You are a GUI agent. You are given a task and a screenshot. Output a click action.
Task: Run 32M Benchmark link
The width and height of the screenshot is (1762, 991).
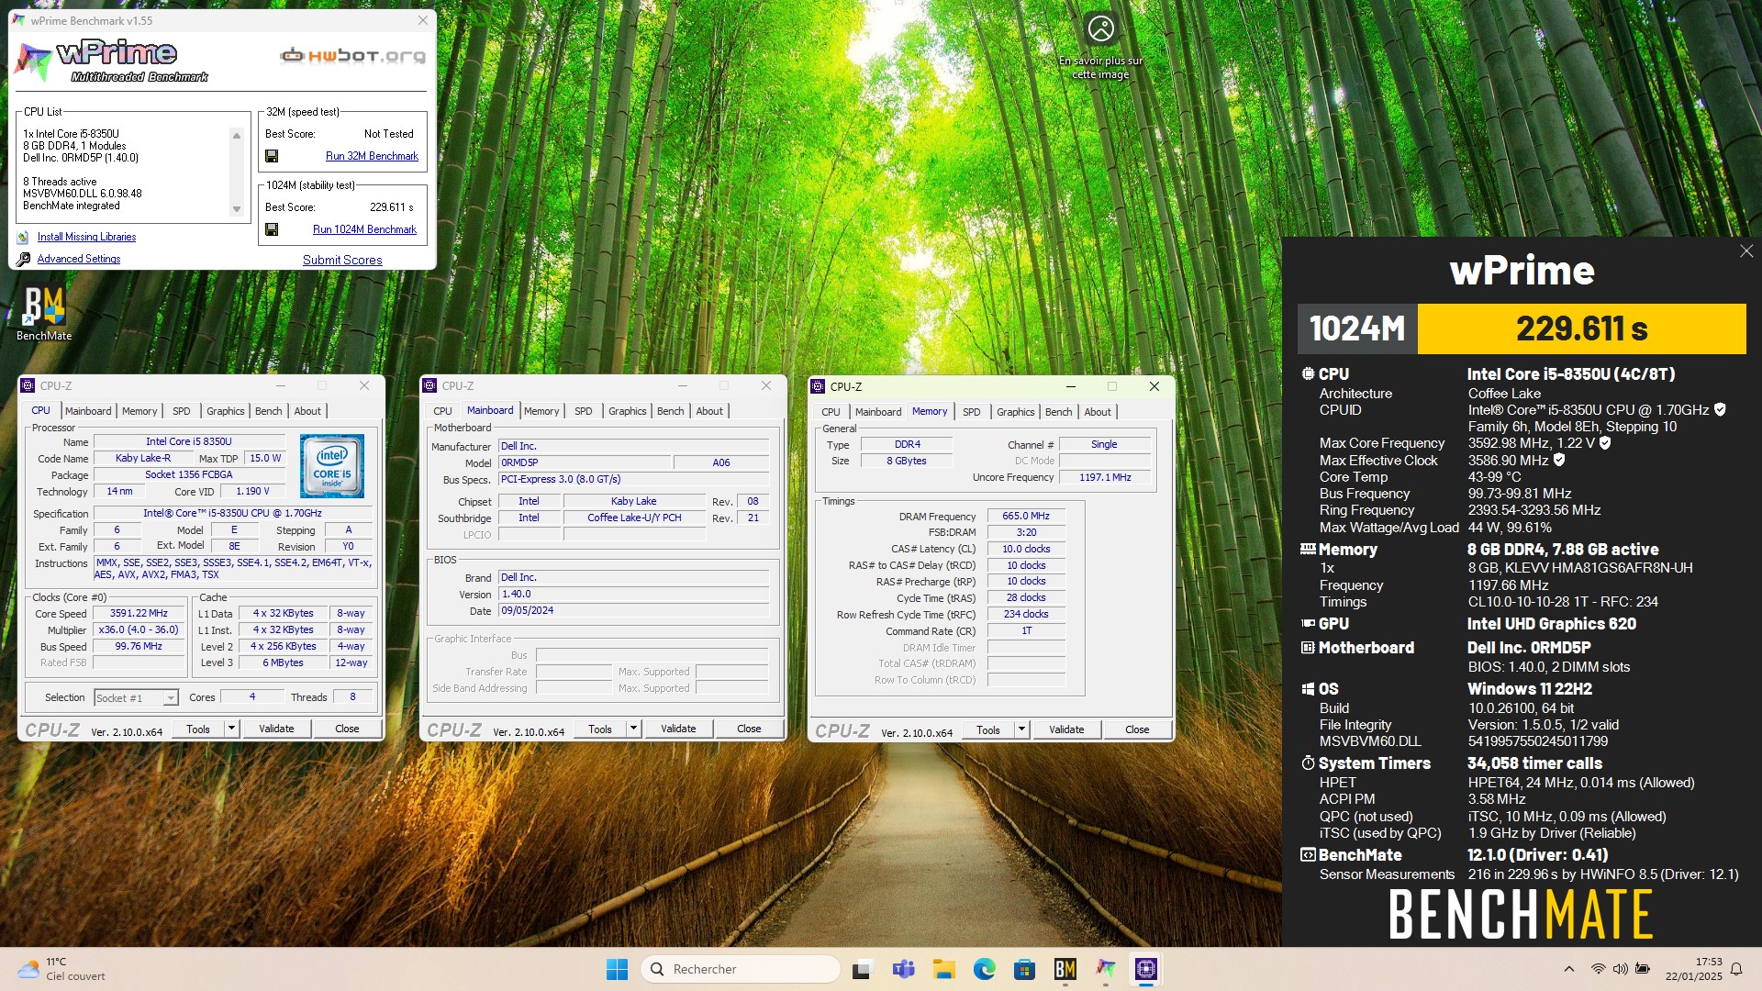click(372, 156)
